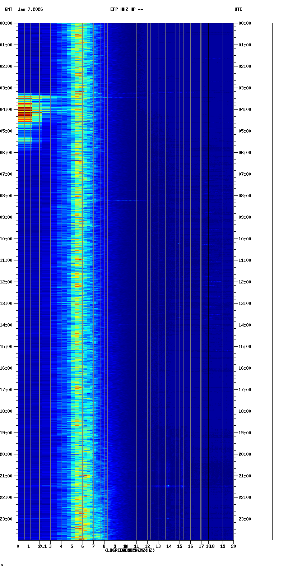Click the red low-frequency burst near 04:00
Screen dimensions: 288x569
(x=25, y=112)
